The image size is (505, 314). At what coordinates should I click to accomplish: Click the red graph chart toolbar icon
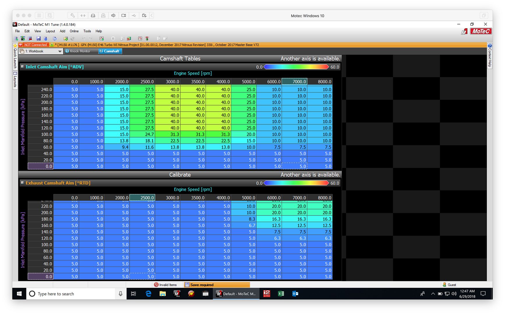point(140,38)
